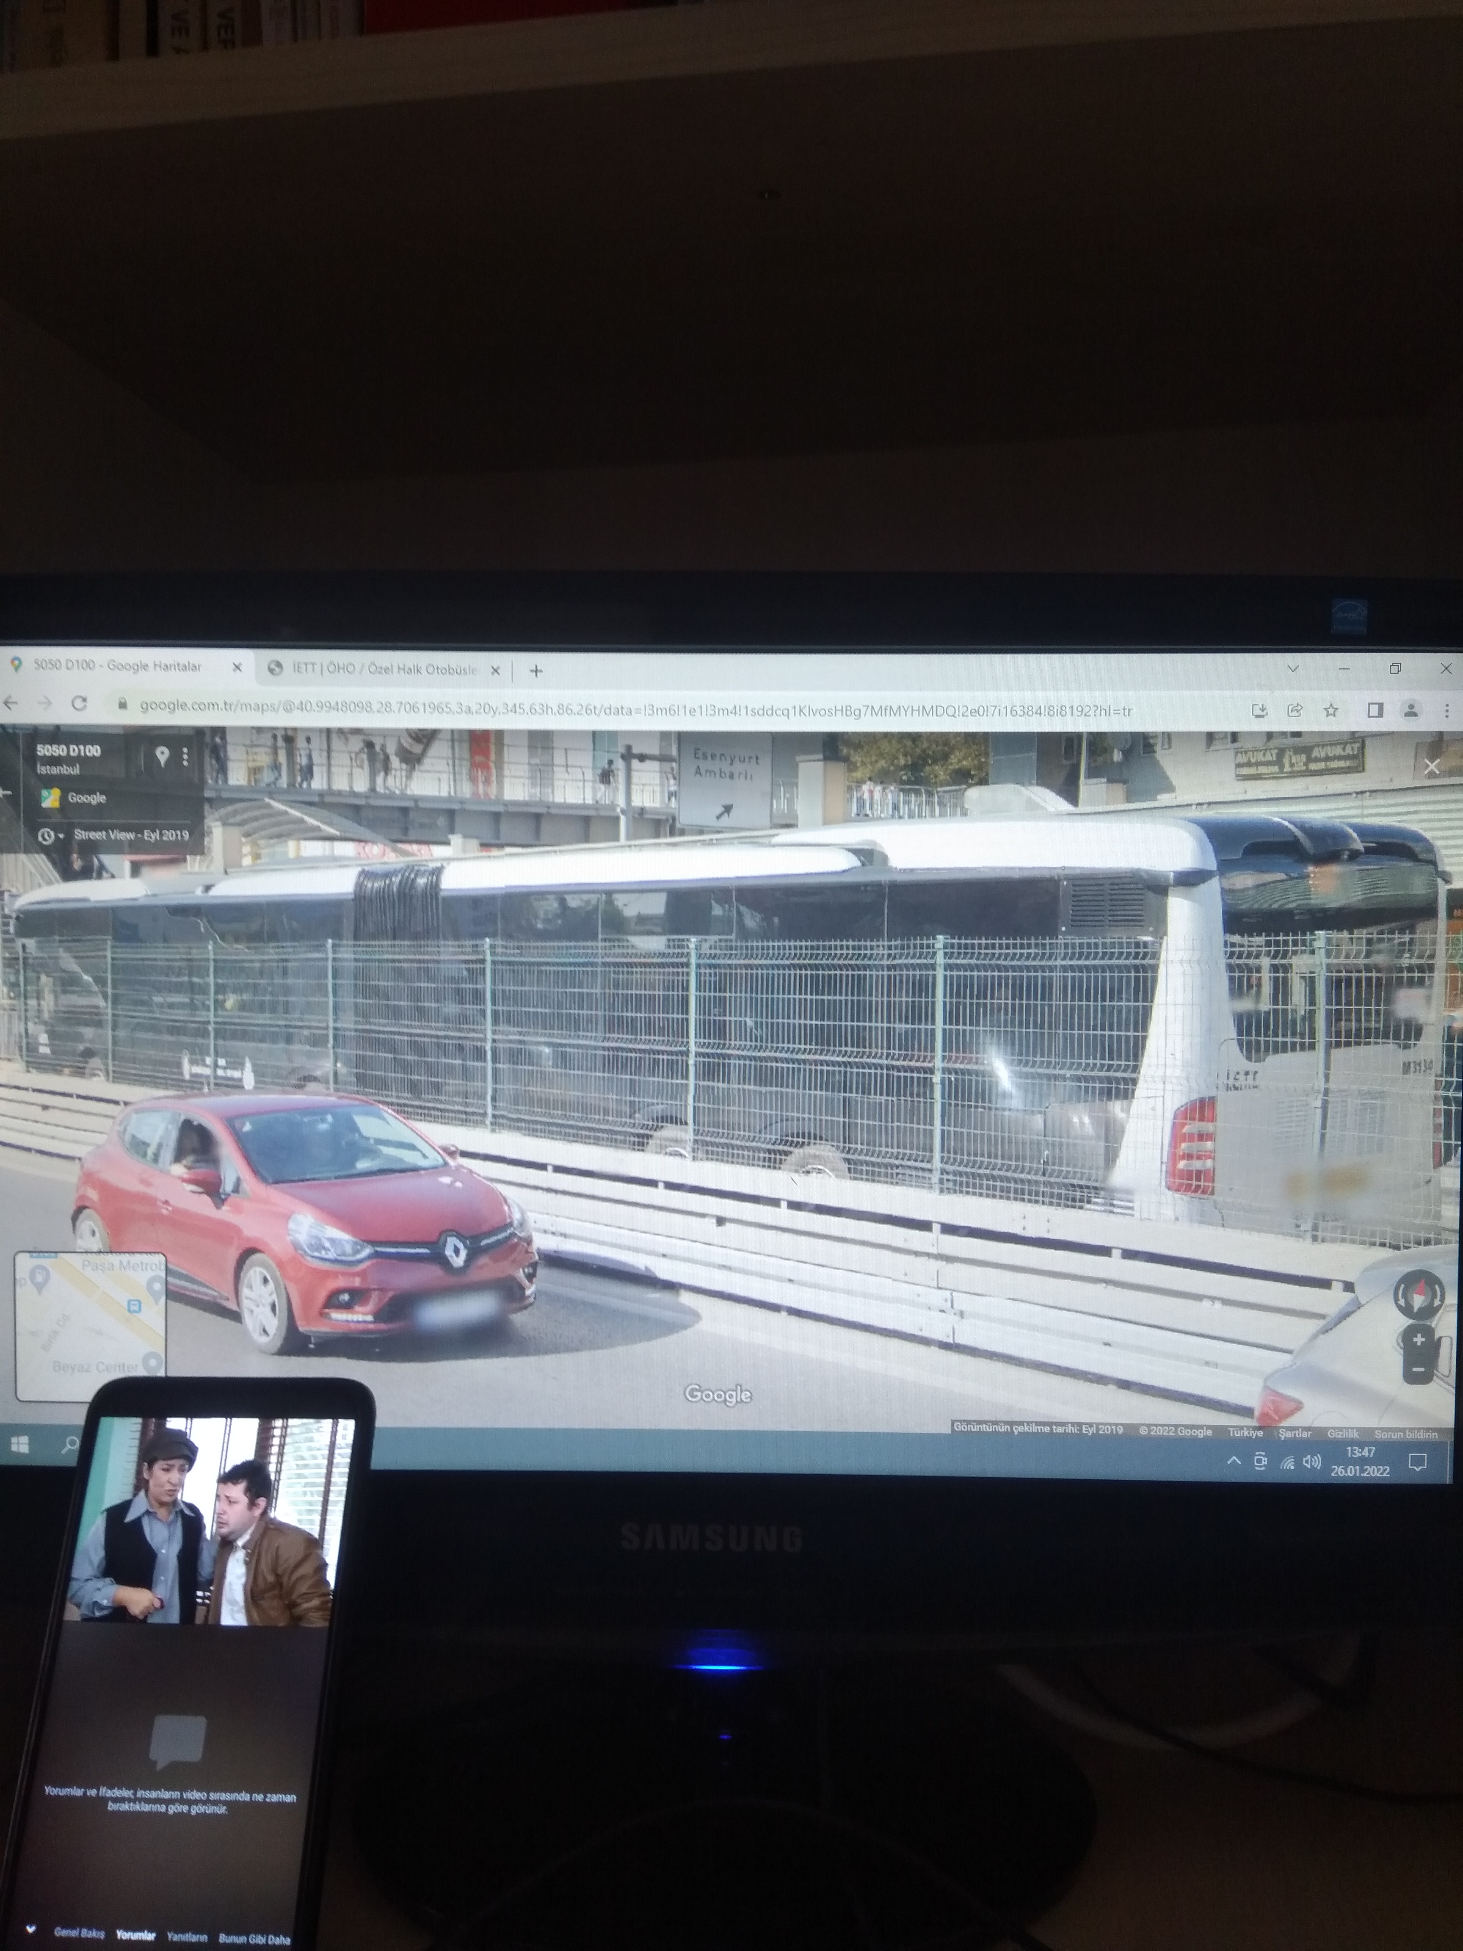1463x1951 pixels.
Task: Toggle the browser side panel icon
Action: (x=1375, y=710)
